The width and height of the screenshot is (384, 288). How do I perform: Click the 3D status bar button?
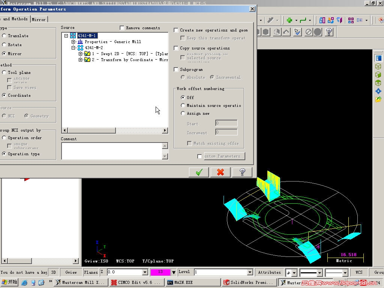coord(53,272)
